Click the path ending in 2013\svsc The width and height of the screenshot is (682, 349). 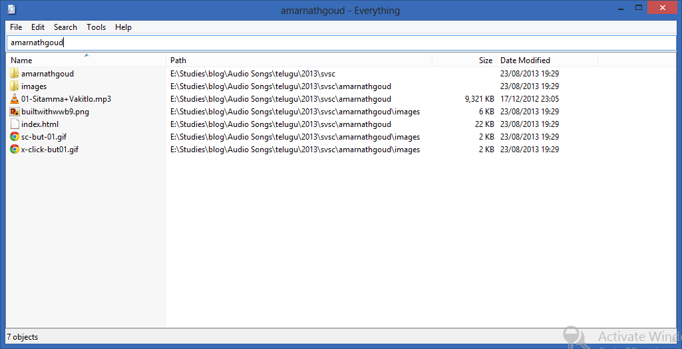coord(253,73)
